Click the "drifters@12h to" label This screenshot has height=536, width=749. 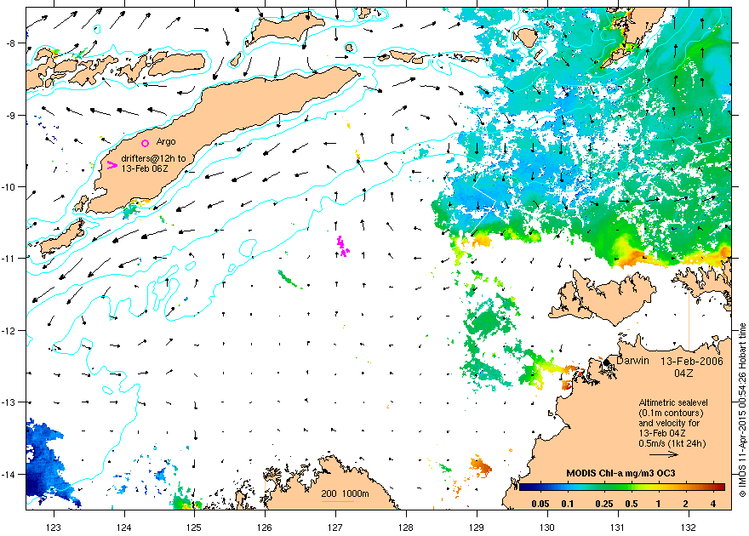coord(153,158)
